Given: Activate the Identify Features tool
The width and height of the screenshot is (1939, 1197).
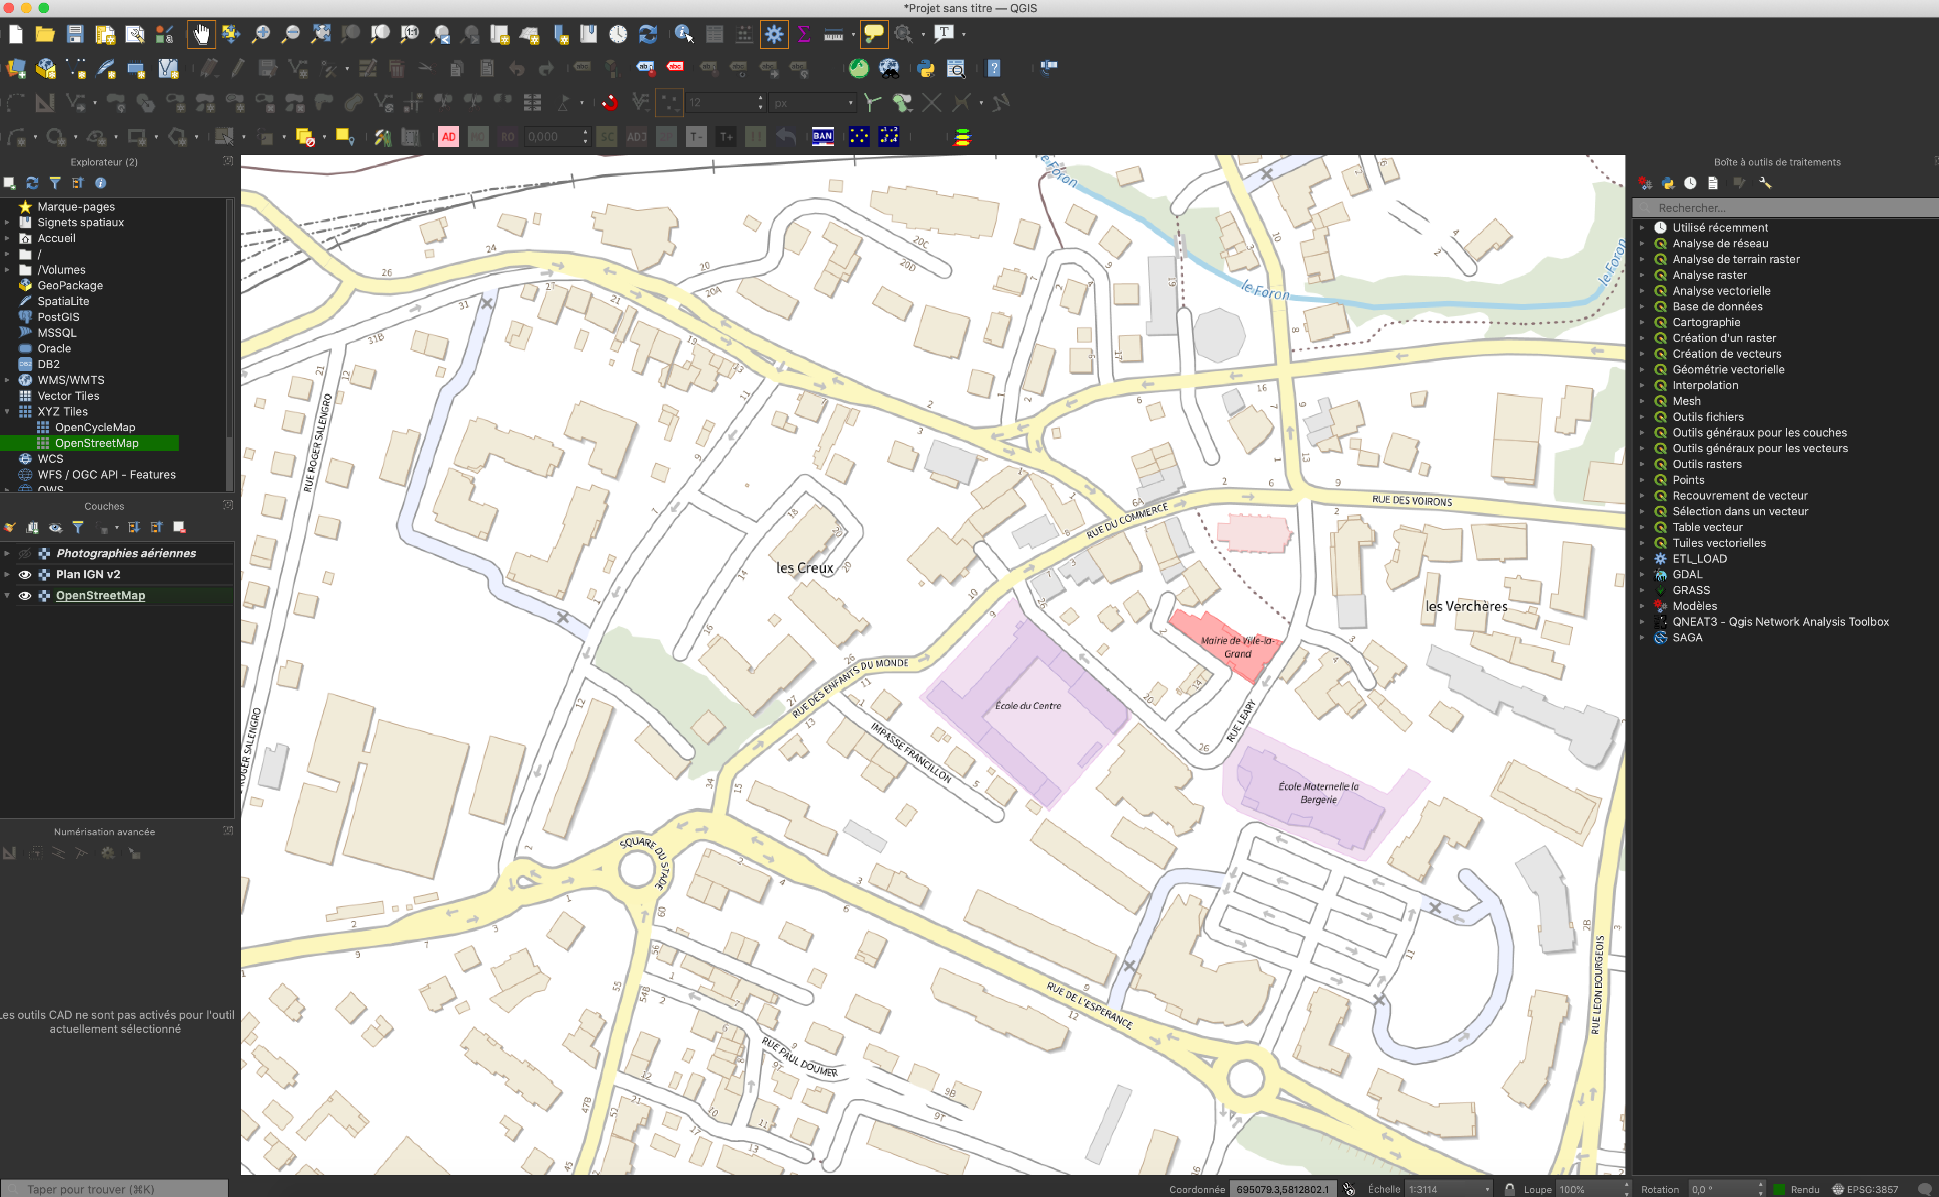Looking at the screenshot, I should (x=683, y=34).
